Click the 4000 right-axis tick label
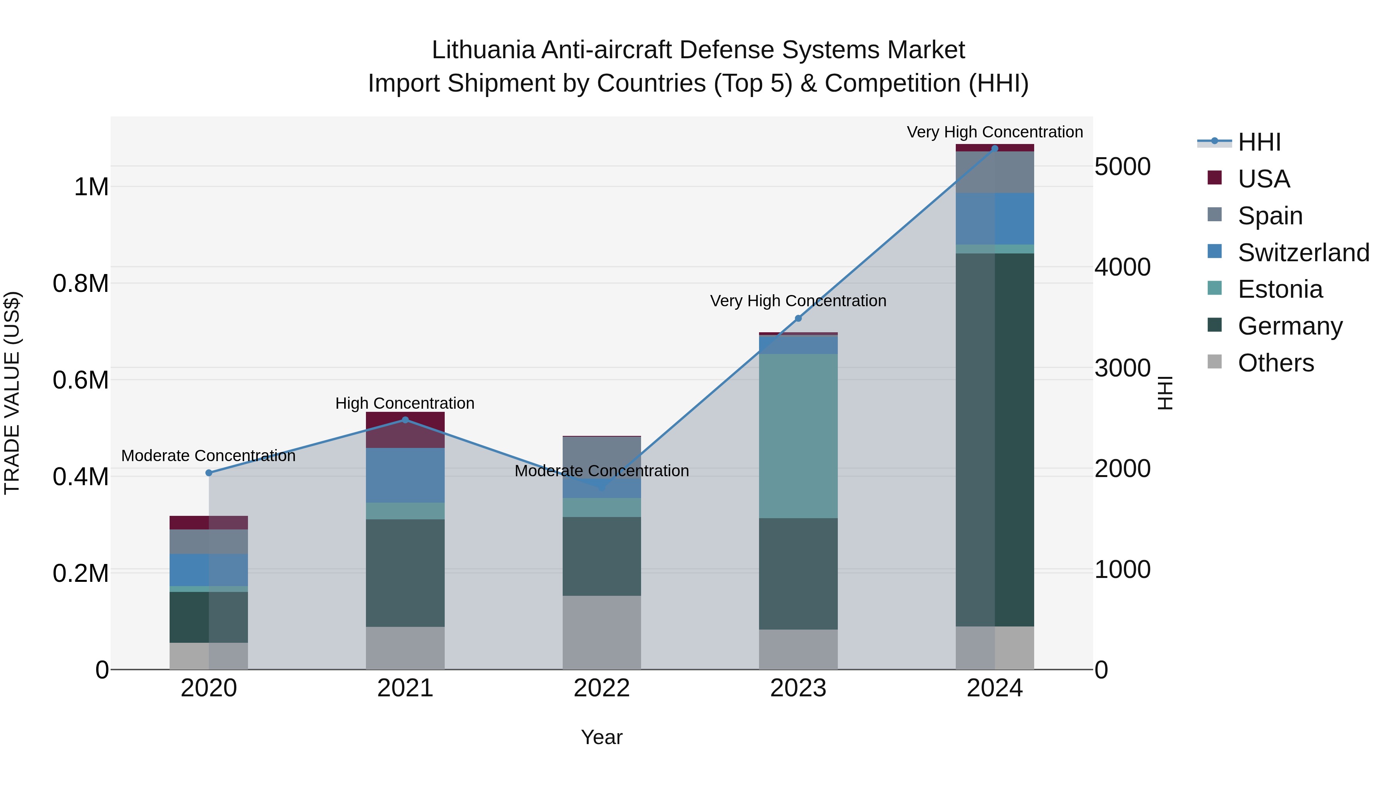The image size is (1397, 786). pyautogui.click(x=1123, y=267)
